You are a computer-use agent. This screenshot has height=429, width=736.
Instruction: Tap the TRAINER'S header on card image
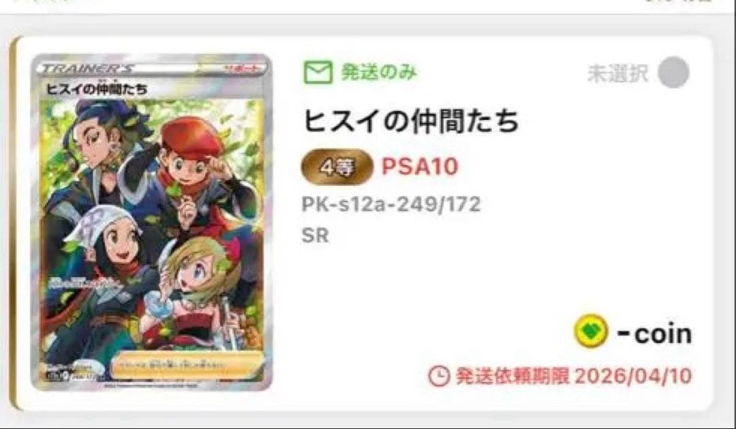(x=87, y=69)
